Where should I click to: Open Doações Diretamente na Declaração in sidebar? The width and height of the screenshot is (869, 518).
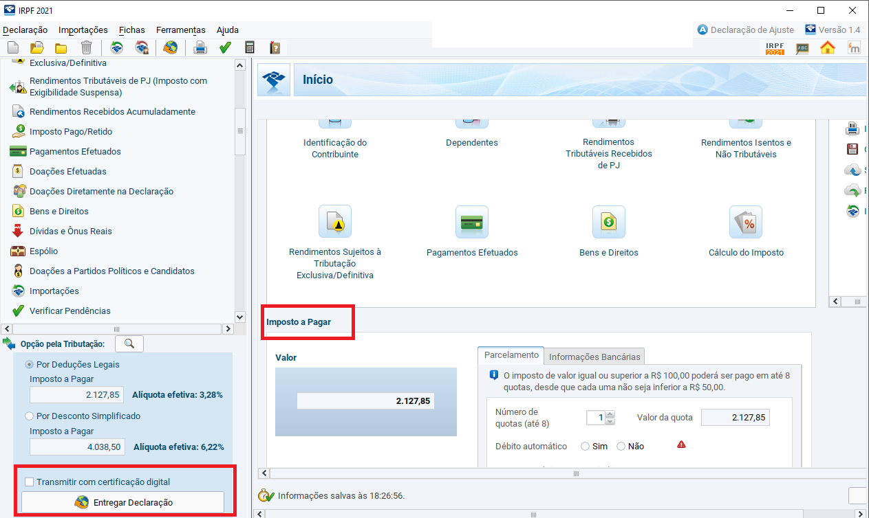102,191
